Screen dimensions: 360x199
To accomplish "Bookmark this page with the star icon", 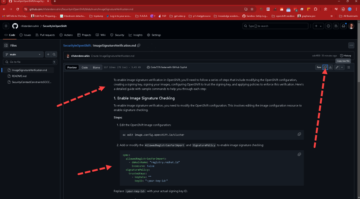I will (x=252, y=9).
